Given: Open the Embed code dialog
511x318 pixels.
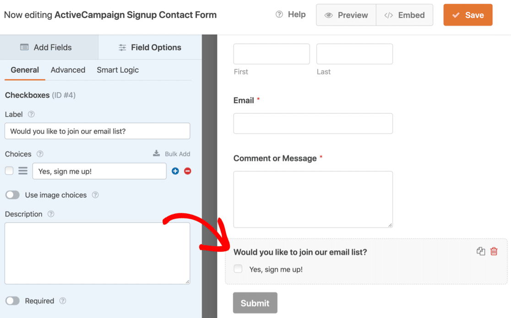Looking at the screenshot, I should coord(404,15).
